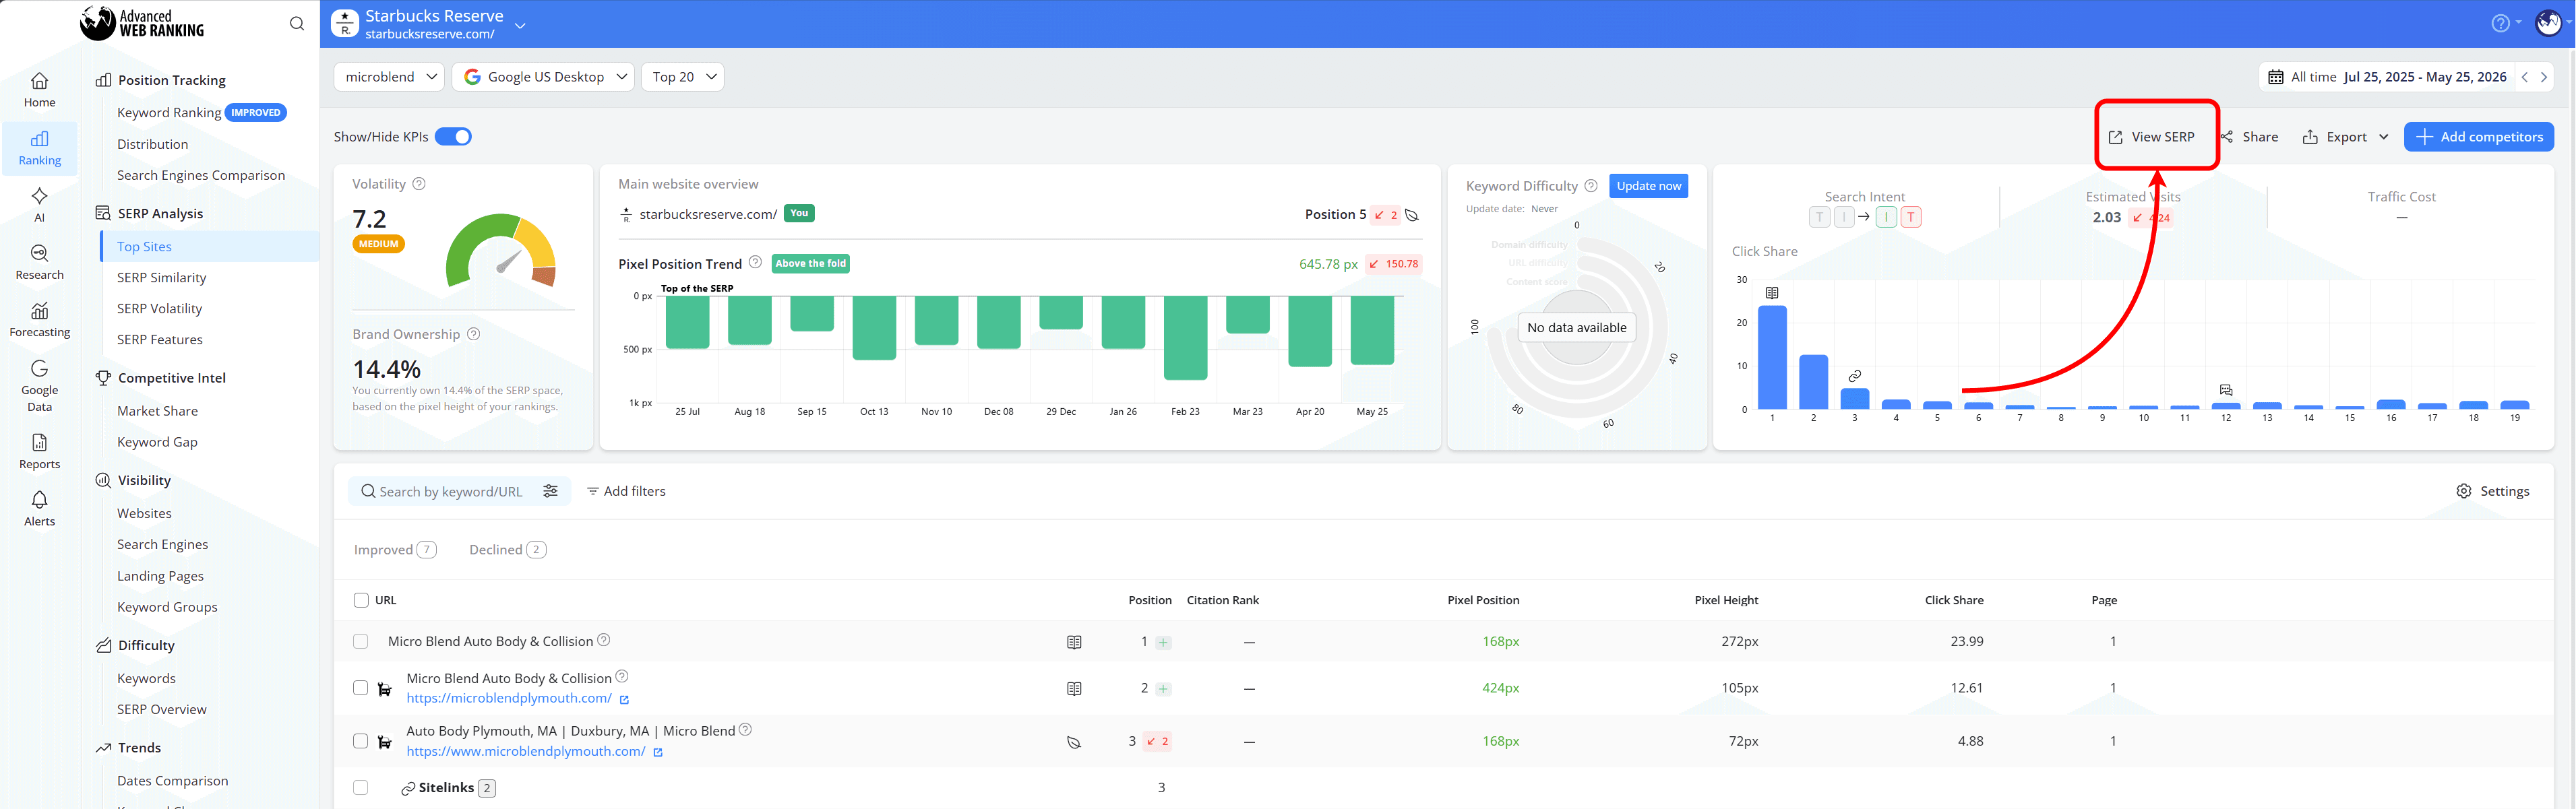This screenshot has height=809, width=2576.
Task: Click the Settings gear icon
Action: click(2463, 491)
